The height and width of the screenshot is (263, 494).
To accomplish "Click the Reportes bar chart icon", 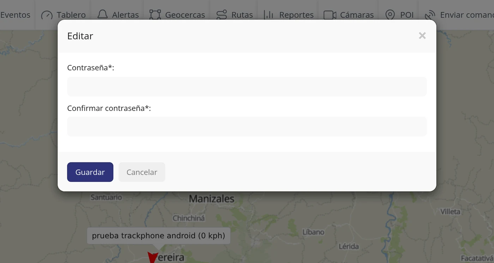I will coord(269,15).
